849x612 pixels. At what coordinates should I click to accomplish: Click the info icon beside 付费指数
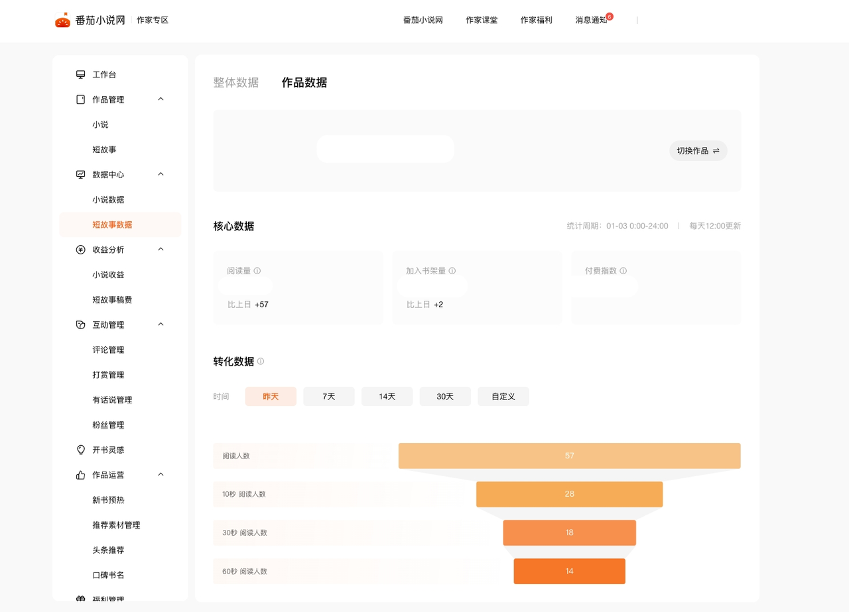click(623, 271)
